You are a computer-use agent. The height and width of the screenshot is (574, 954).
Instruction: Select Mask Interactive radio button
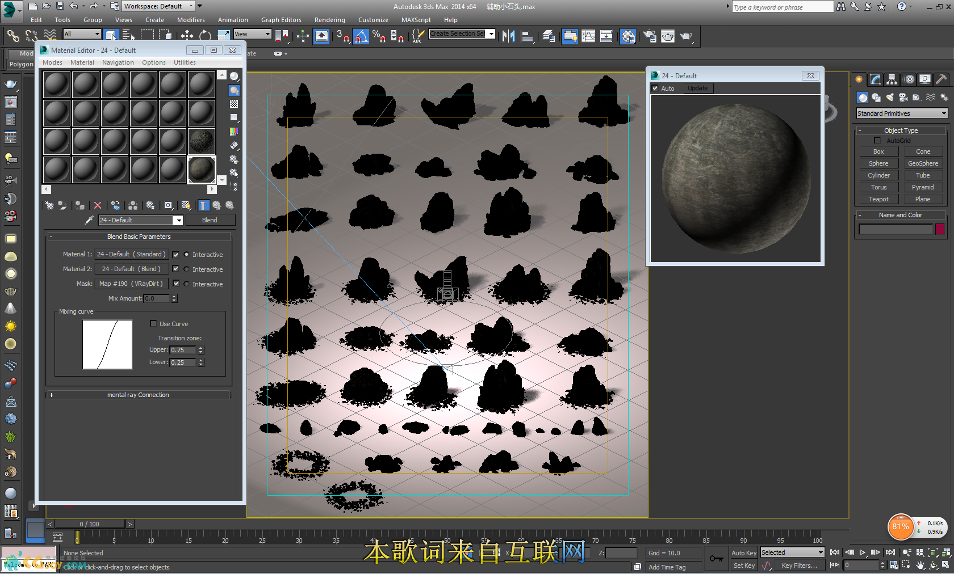click(x=186, y=284)
